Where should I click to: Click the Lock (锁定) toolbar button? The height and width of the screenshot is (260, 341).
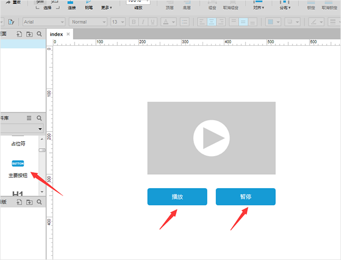click(x=311, y=5)
